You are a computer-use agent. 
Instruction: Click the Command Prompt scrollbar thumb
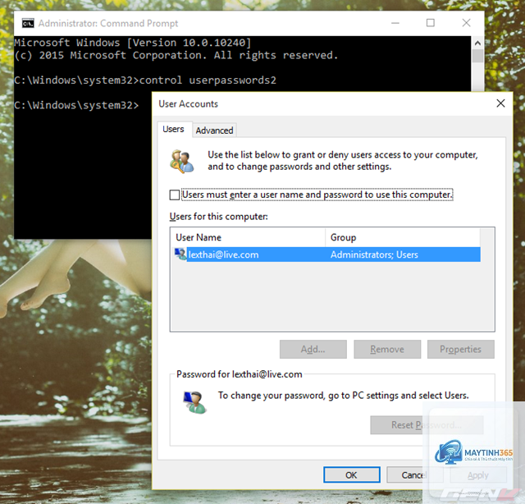(477, 56)
